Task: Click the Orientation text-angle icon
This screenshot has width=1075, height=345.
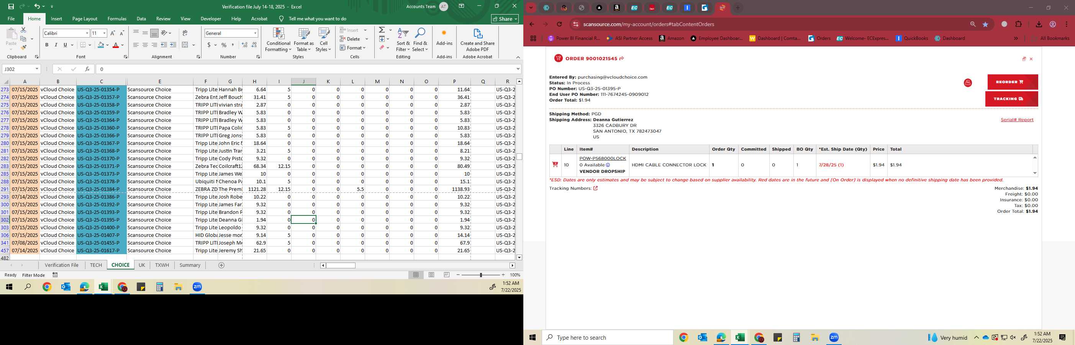Action: click(164, 33)
